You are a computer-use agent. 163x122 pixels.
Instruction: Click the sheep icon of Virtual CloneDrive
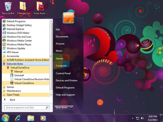(x=12, y=83)
